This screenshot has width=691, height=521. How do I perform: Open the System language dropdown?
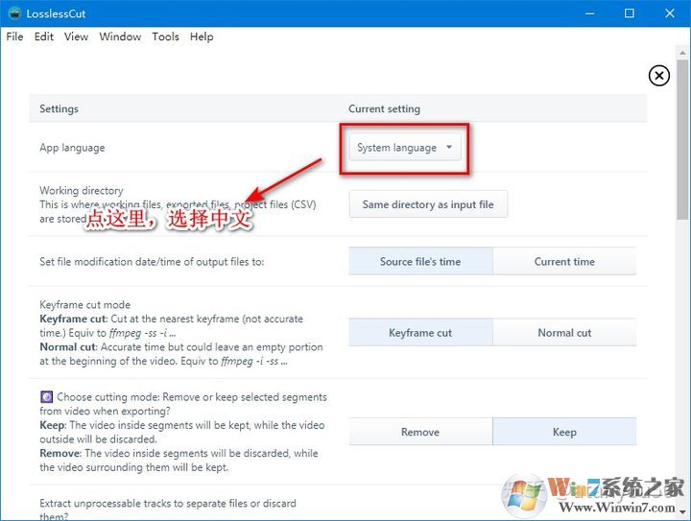(405, 147)
